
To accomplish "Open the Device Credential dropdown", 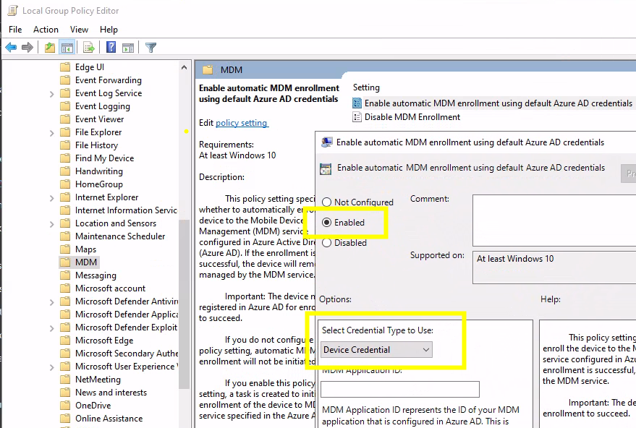I will click(376, 350).
